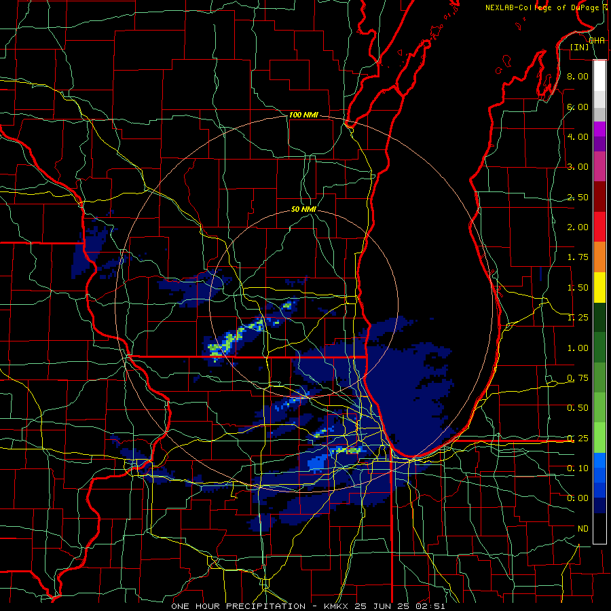This screenshot has height=611, width=611.
Task: Click the 8.00 legend value
Action: coord(578,76)
